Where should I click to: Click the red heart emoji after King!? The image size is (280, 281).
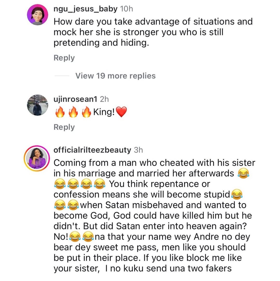point(121,113)
